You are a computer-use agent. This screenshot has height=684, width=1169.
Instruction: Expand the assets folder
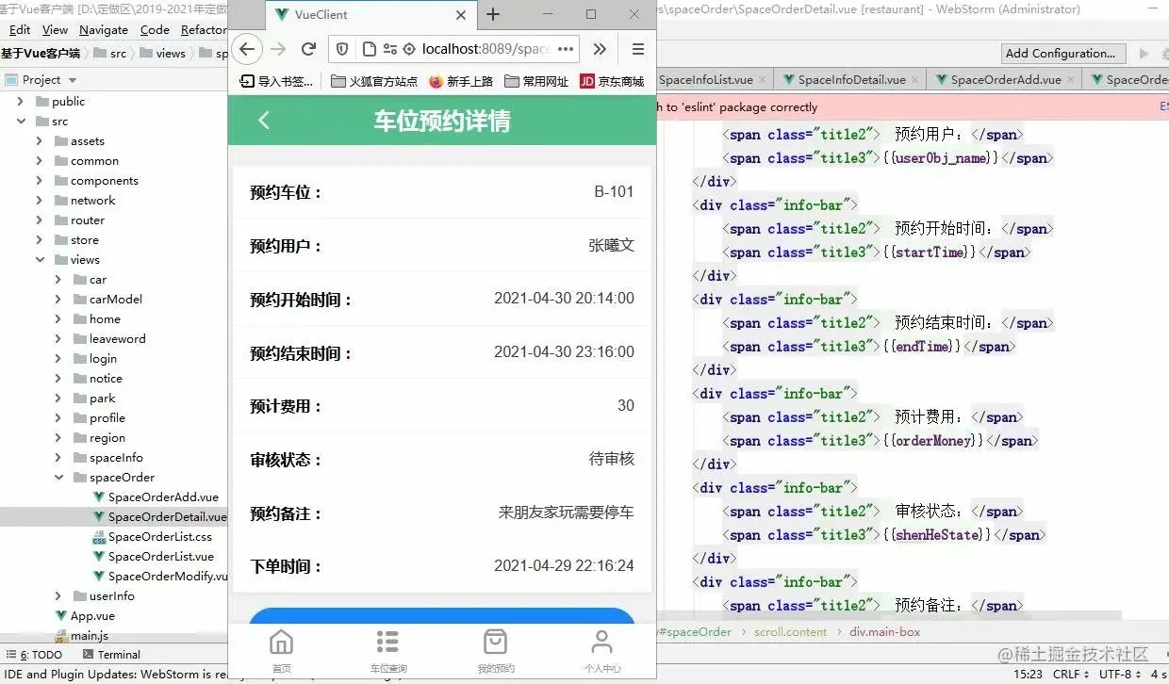pos(39,140)
